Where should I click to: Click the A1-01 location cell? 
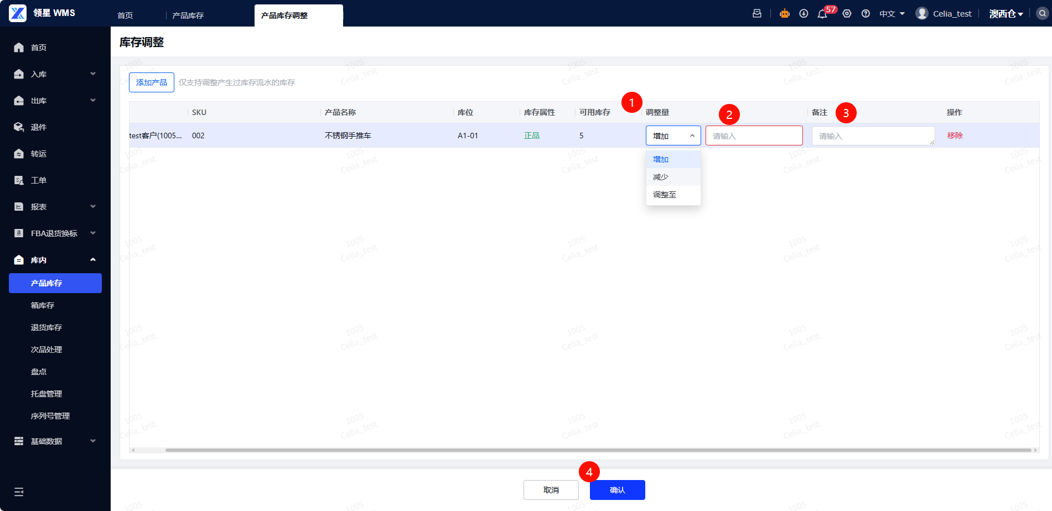(x=468, y=135)
